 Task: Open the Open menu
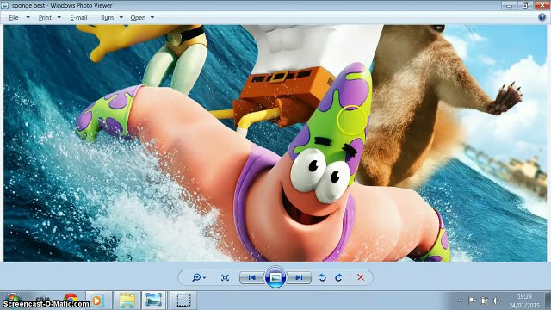click(x=138, y=17)
